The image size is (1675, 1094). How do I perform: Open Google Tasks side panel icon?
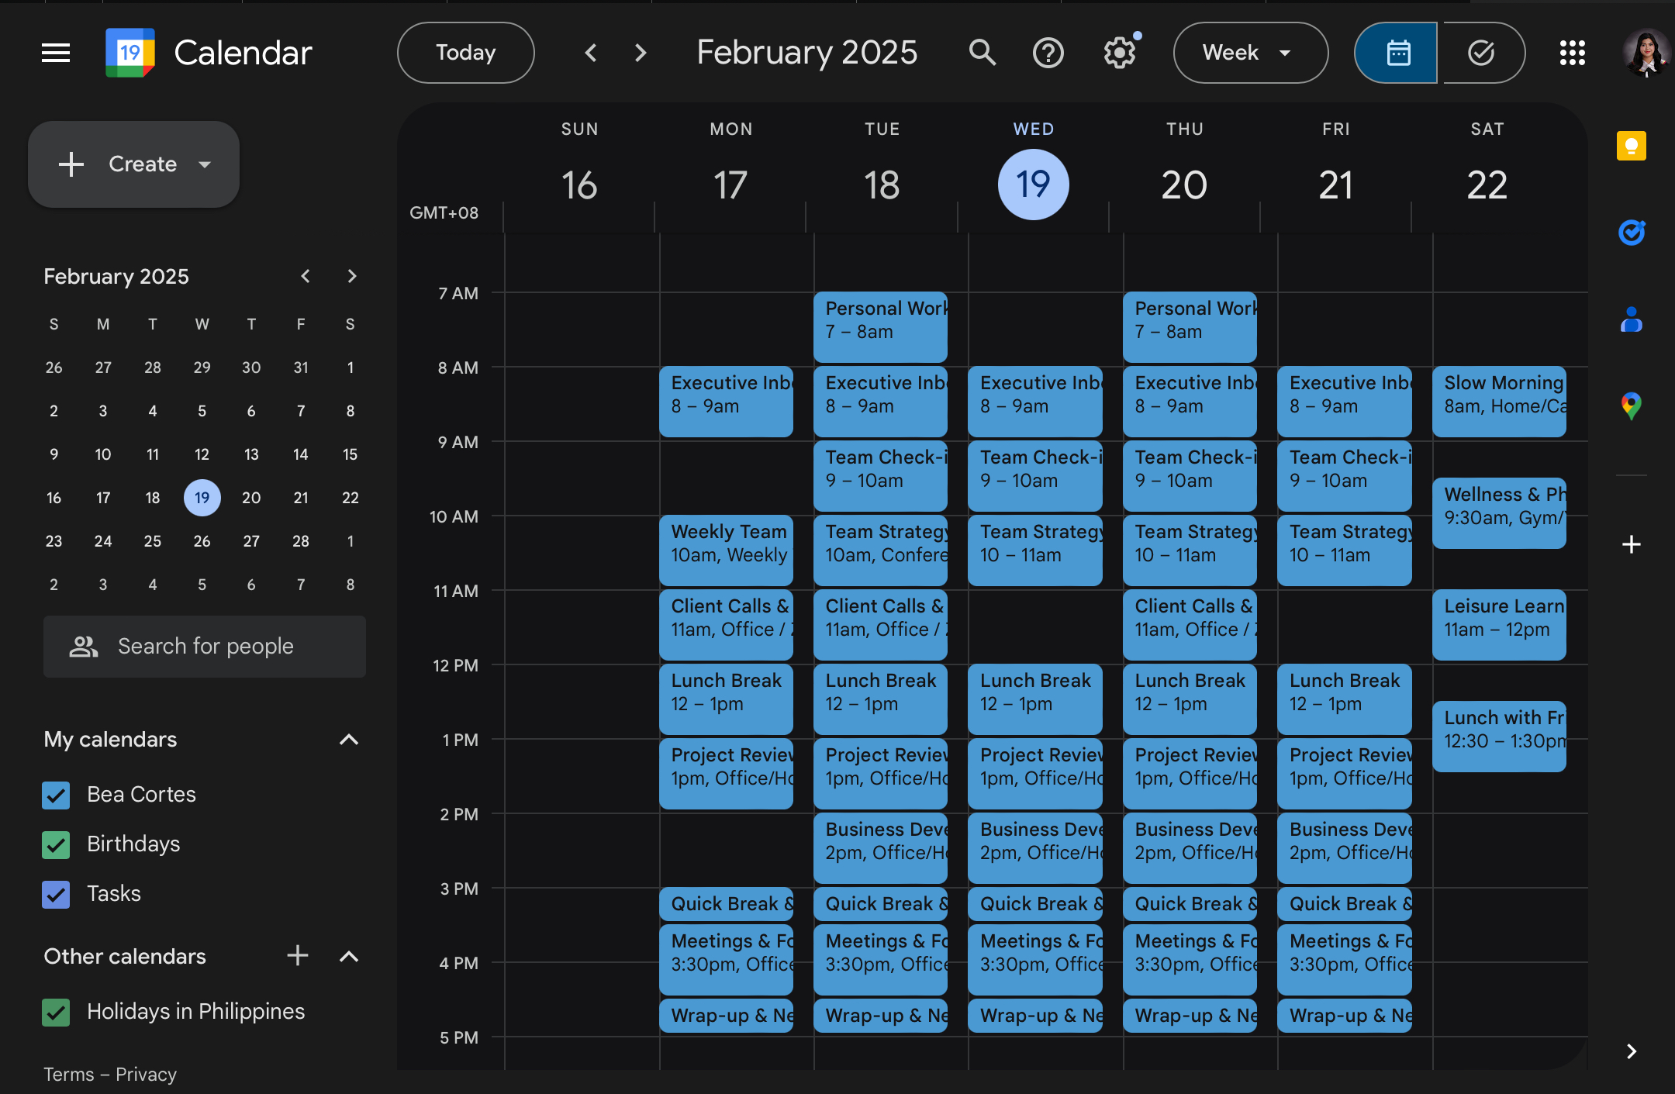click(x=1631, y=232)
